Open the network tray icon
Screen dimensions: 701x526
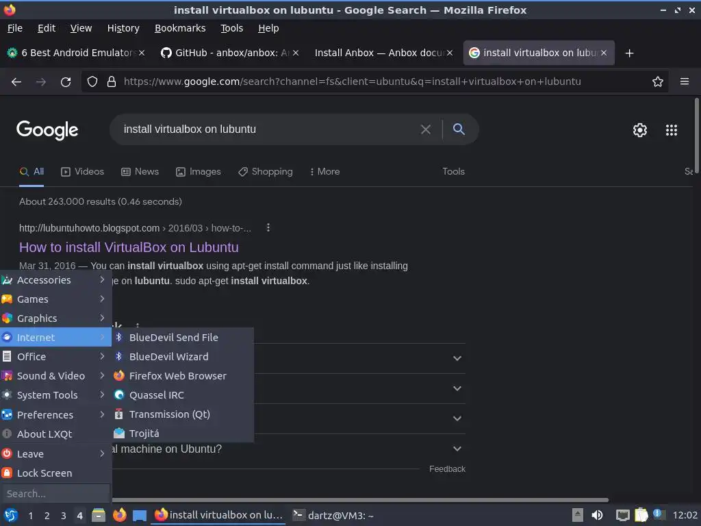coord(622,515)
